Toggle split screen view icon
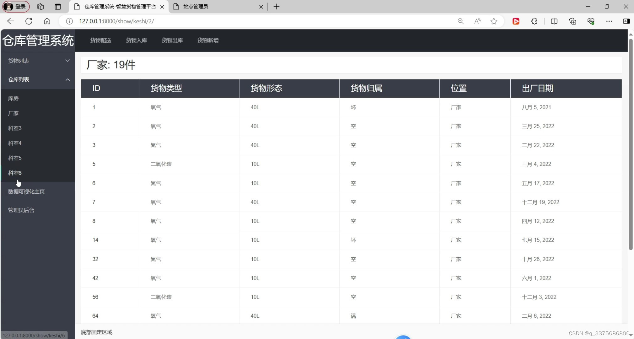This screenshot has height=339, width=634. click(554, 21)
